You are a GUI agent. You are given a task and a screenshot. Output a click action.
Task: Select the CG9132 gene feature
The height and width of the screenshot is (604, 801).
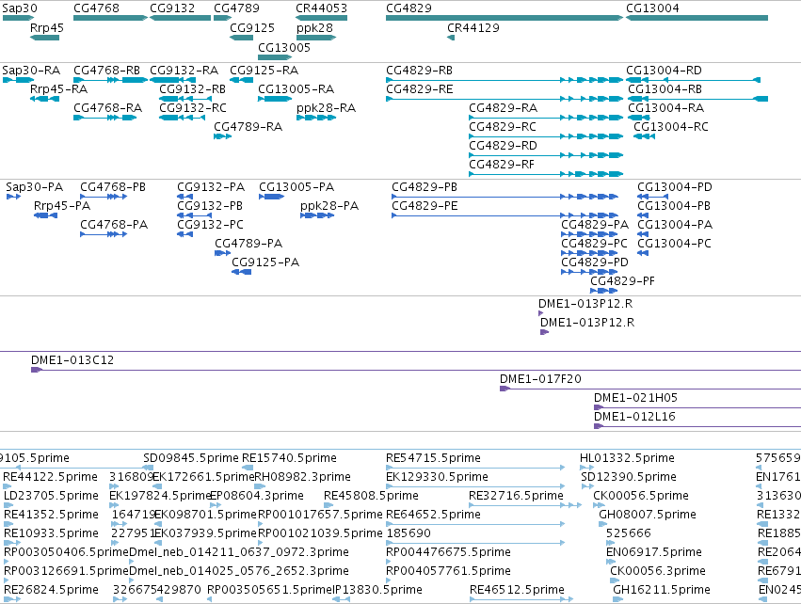click(x=181, y=18)
